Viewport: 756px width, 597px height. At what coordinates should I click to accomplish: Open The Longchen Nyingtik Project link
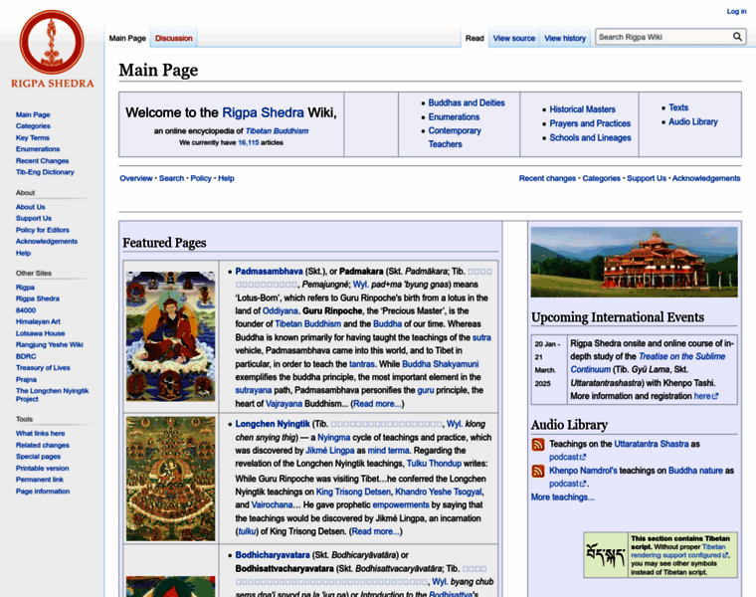52,395
